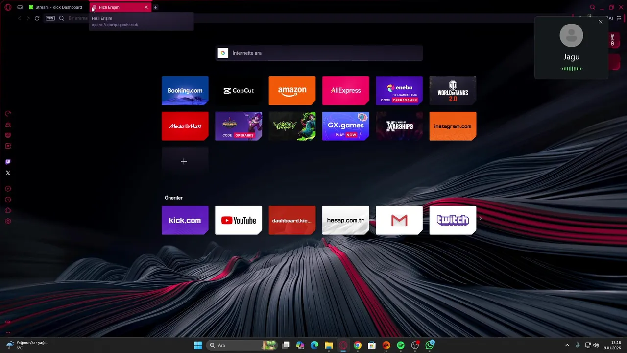
Task: Open Hero Wars OPERAIRIS code tile
Action: pyautogui.click(x=239, y=126)
